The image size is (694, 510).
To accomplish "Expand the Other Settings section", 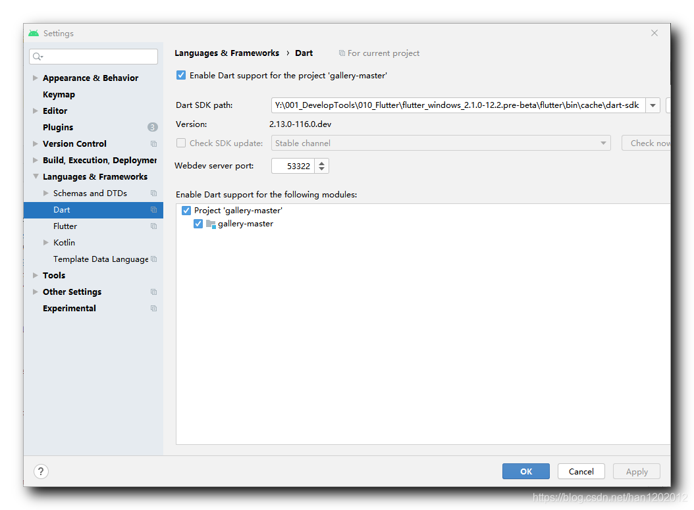I will coord(36,292).
